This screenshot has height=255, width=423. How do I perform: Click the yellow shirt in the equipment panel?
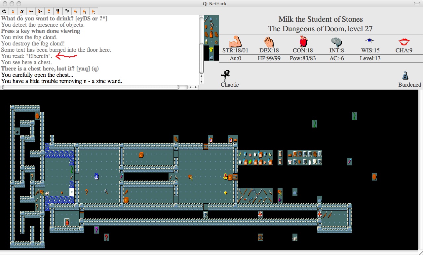pos(211,49)
